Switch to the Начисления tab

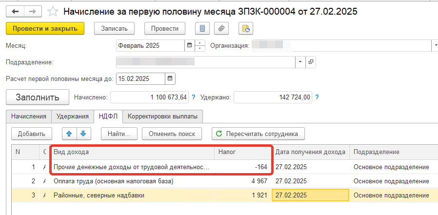coord(28,117)
